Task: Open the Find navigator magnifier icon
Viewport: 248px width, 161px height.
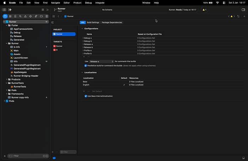Action: tap(20, 16)
